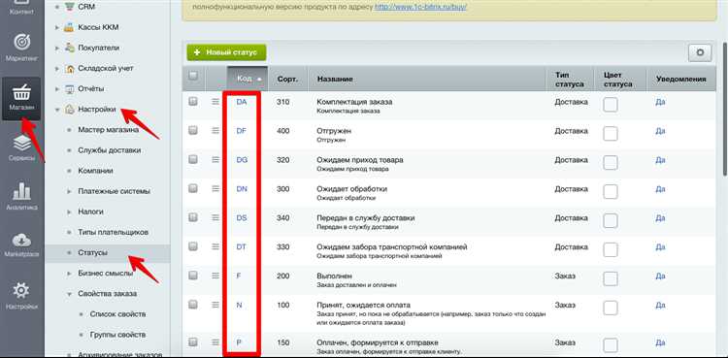The width and height of the screenshot is (728, 358).
Task: Open the Магазин basket icon
Action: point(21,92)
